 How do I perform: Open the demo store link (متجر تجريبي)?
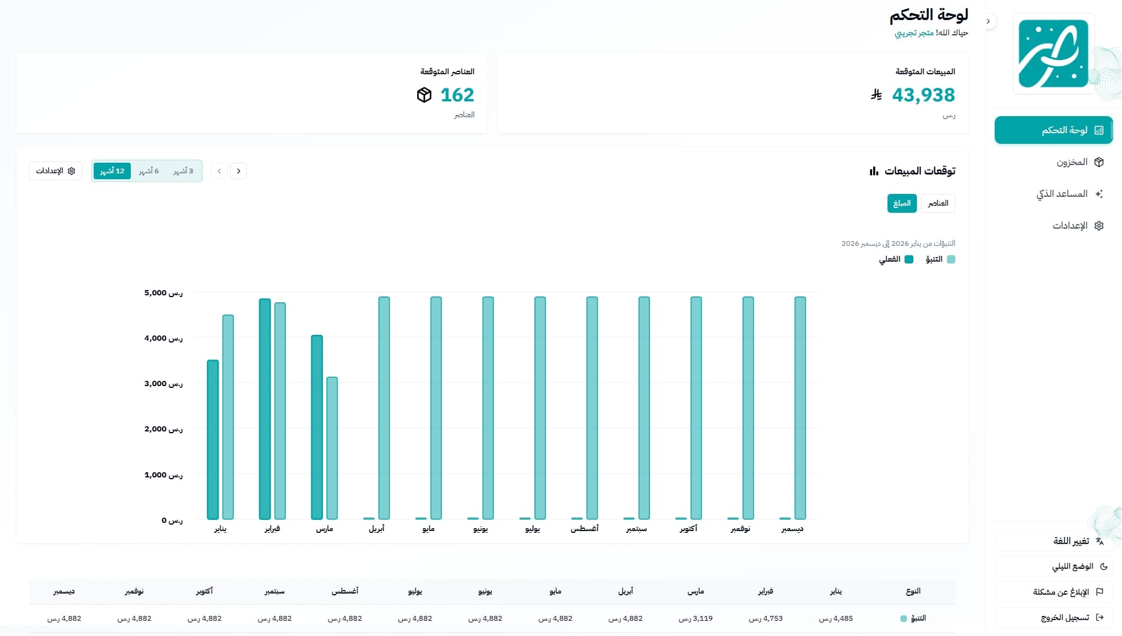(914, 33)
